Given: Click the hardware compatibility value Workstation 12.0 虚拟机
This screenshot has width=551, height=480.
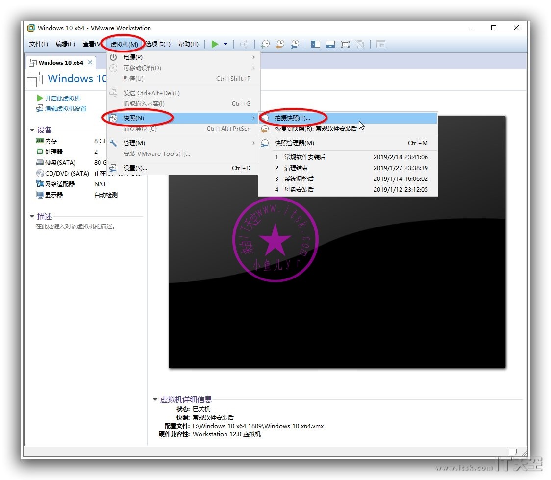Looking at the screenshot, I should point(226,434).
